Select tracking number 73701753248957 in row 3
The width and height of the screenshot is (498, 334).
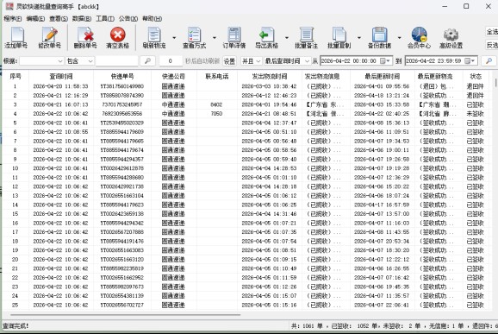pyautogui.click(x=122, y=104)
